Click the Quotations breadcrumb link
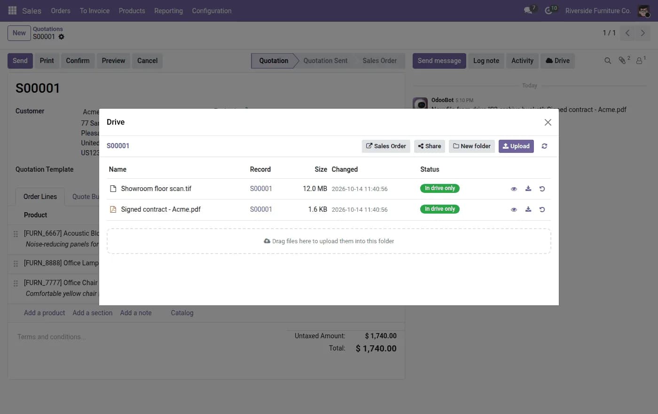 [47, 29]
